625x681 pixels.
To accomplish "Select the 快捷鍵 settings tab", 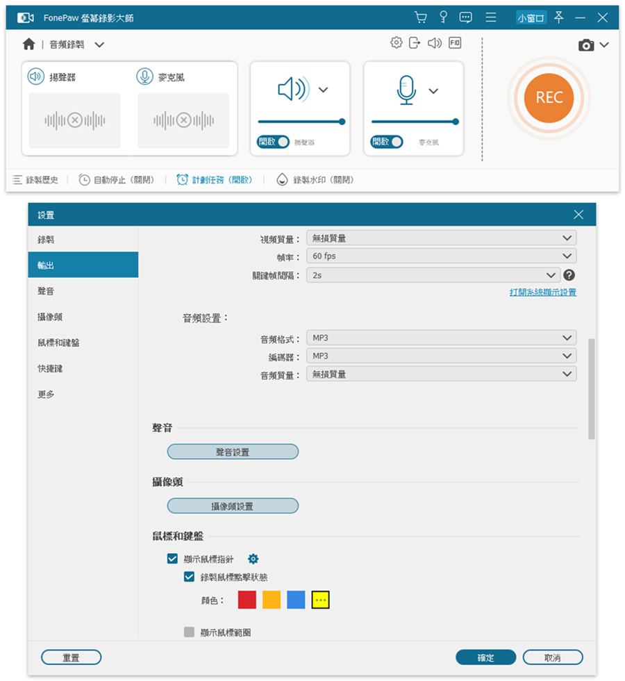I will tap(83, 368).
